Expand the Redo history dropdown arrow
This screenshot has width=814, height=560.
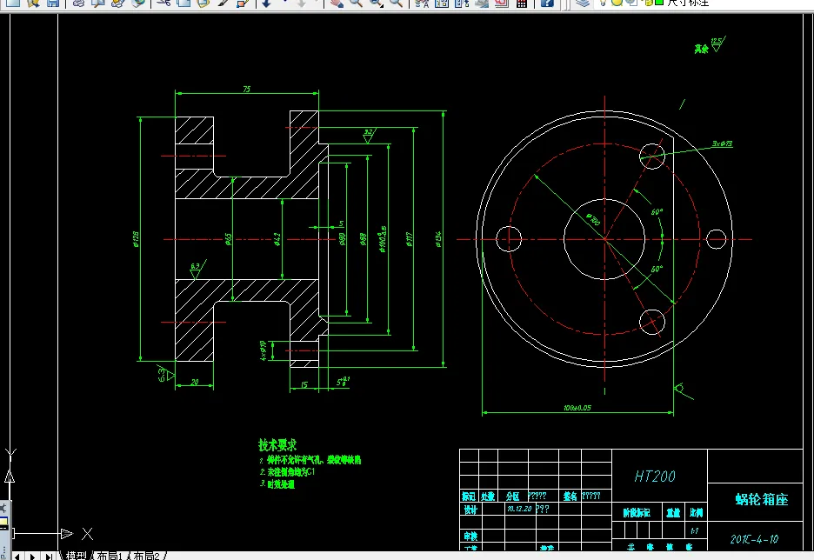pos(317,2)
